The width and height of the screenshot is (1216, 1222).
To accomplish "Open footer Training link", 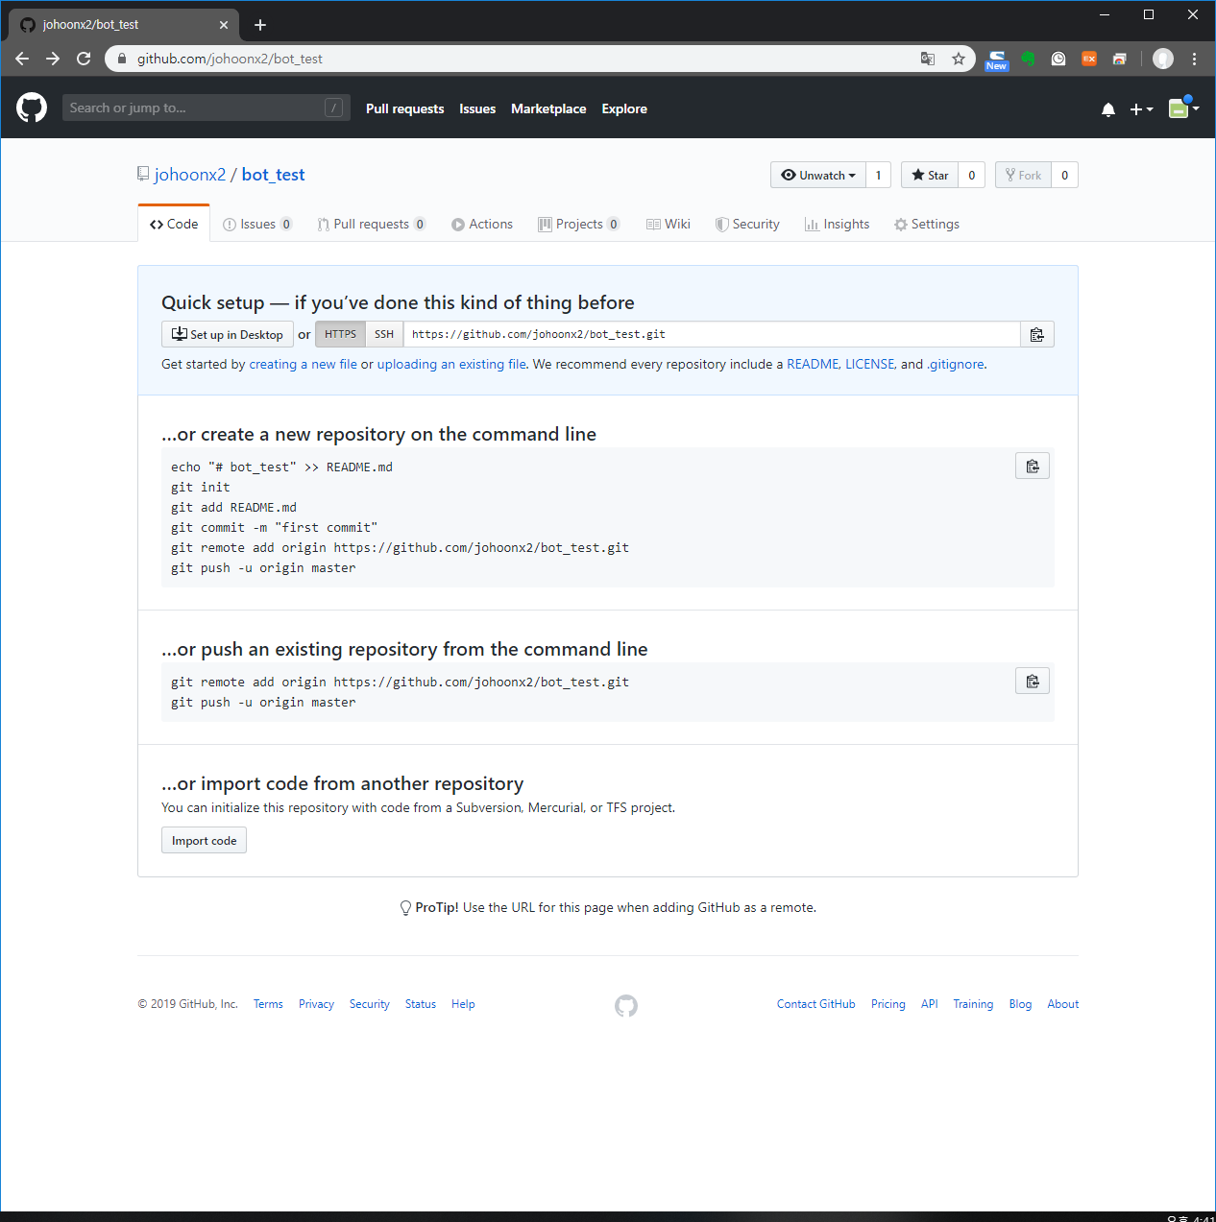I will point(973,1004).
